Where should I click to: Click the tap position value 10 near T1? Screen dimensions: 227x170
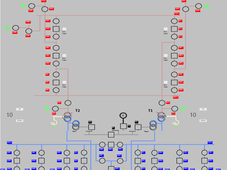(193, 115)
